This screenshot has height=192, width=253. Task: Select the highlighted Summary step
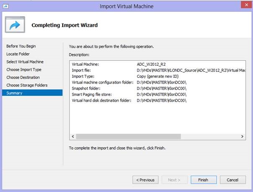coord(32,93)
